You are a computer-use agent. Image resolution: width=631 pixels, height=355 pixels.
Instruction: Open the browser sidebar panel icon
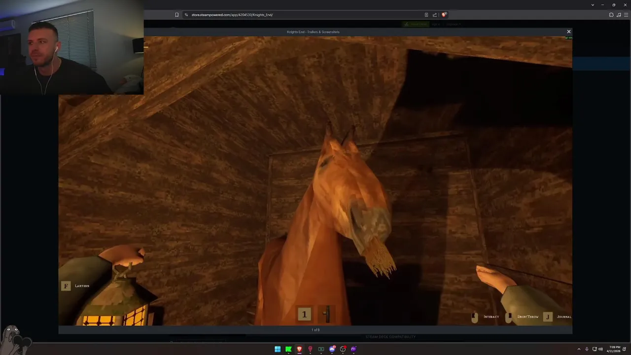click(x=625, y=15)
